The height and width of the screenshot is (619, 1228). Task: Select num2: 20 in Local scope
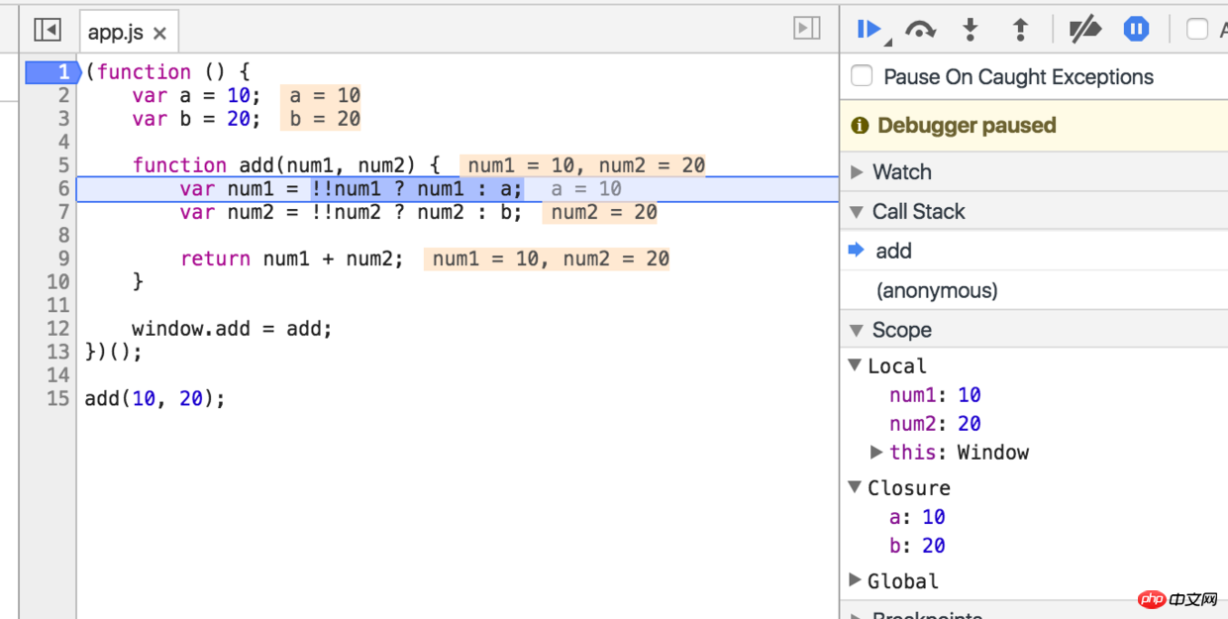tap(935, 424)
